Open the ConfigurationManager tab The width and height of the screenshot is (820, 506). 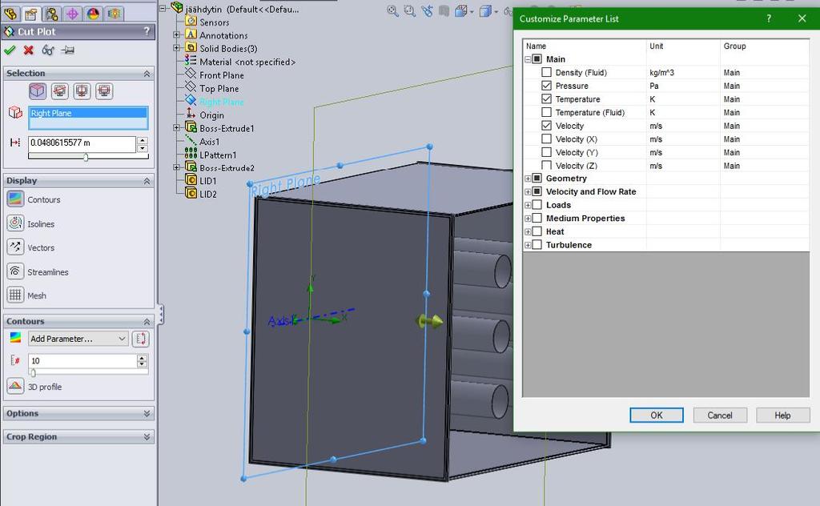52,13
